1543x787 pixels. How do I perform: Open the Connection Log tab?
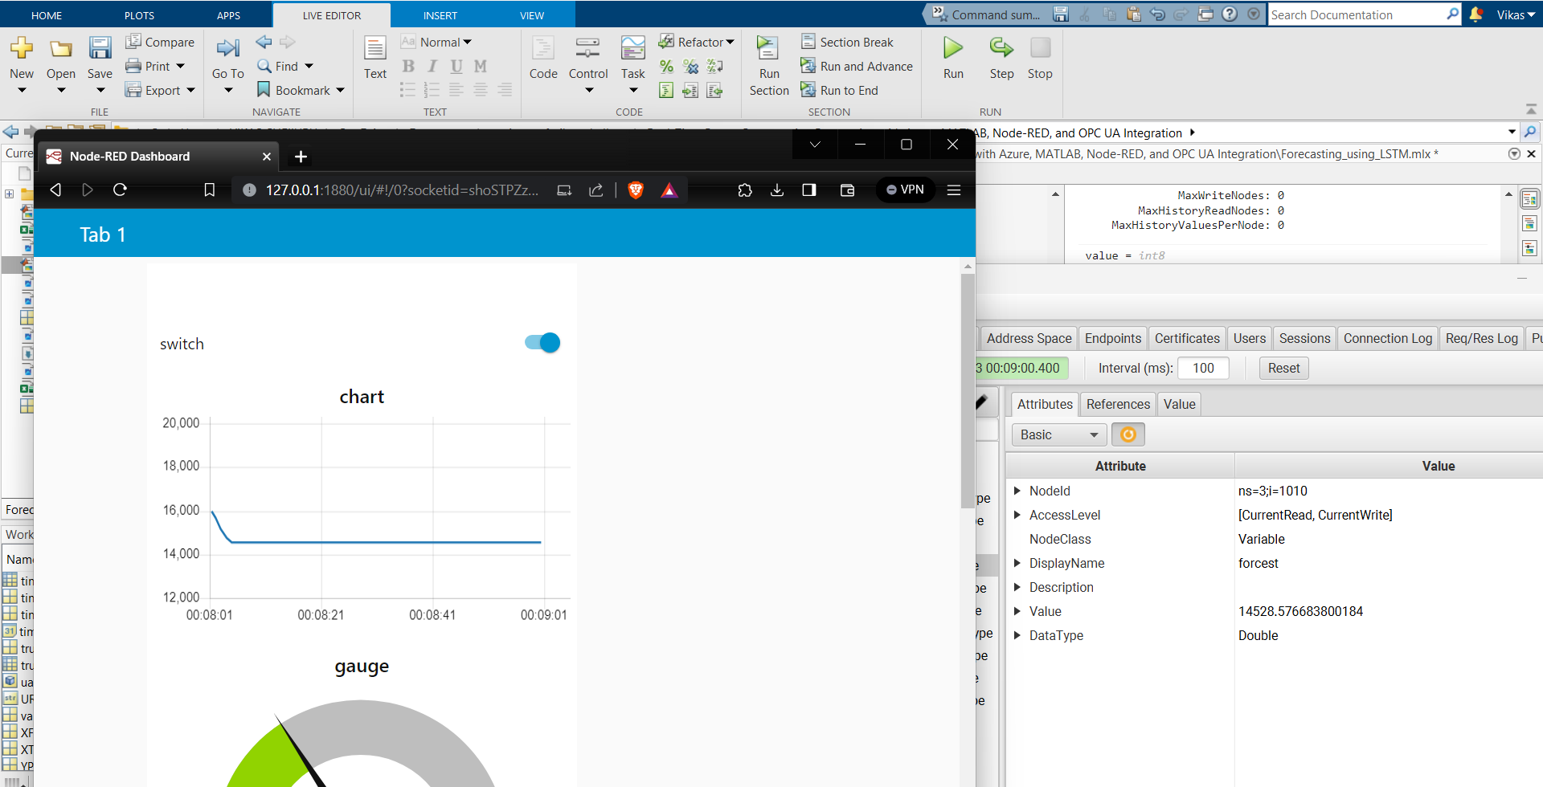pos(1388,338)
